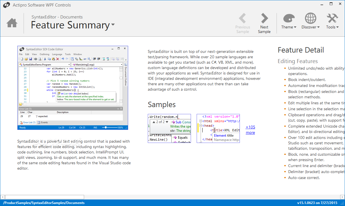
Task: Click the 'SyntaxEditor - Documents' subtitle
Action: point(57,17)
